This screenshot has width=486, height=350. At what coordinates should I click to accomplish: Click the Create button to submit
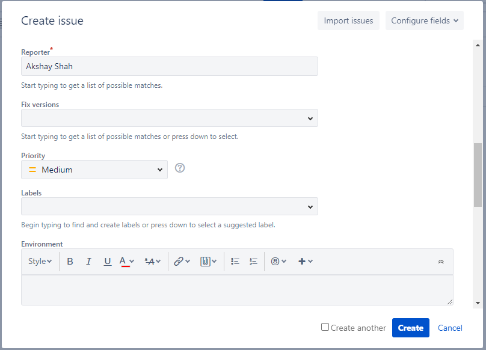coord(410,328)
